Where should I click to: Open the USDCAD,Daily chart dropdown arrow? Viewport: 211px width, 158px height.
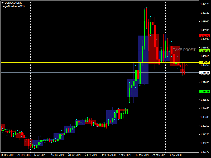[x=2, y=3]
